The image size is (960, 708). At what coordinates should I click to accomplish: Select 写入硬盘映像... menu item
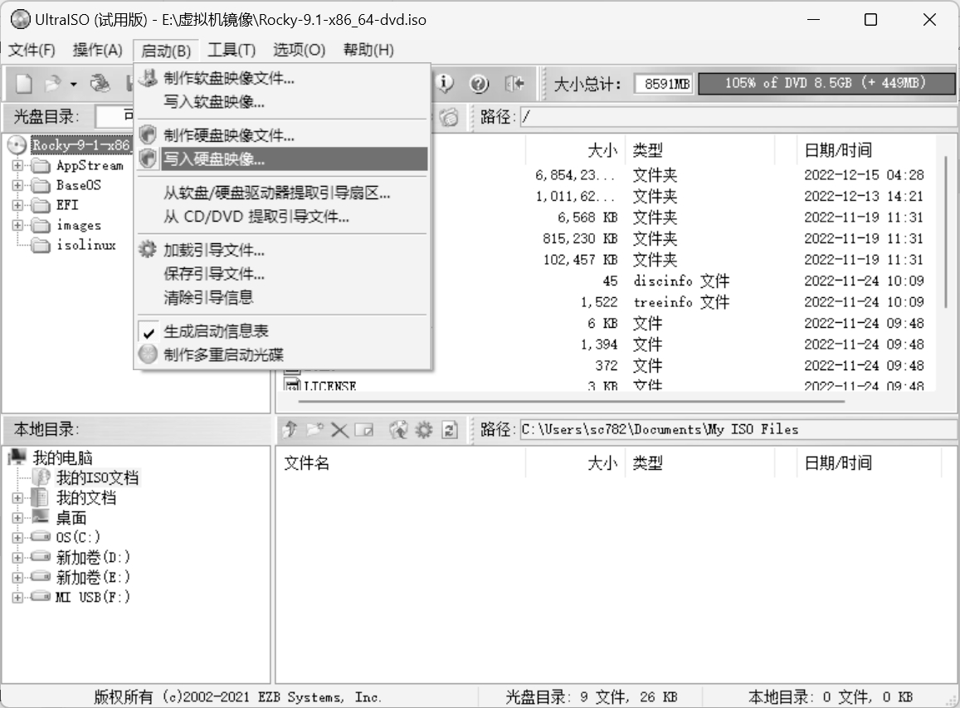(214, 159)
